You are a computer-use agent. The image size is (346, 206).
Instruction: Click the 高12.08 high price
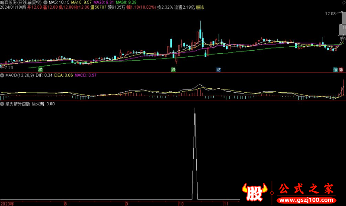click(50, 7)
